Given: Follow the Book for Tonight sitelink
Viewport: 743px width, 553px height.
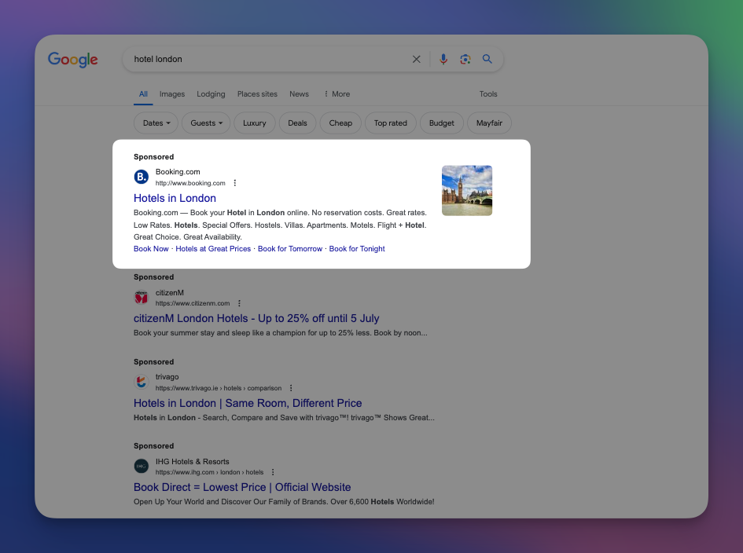Looking at the screenshot, I should 357,249.
